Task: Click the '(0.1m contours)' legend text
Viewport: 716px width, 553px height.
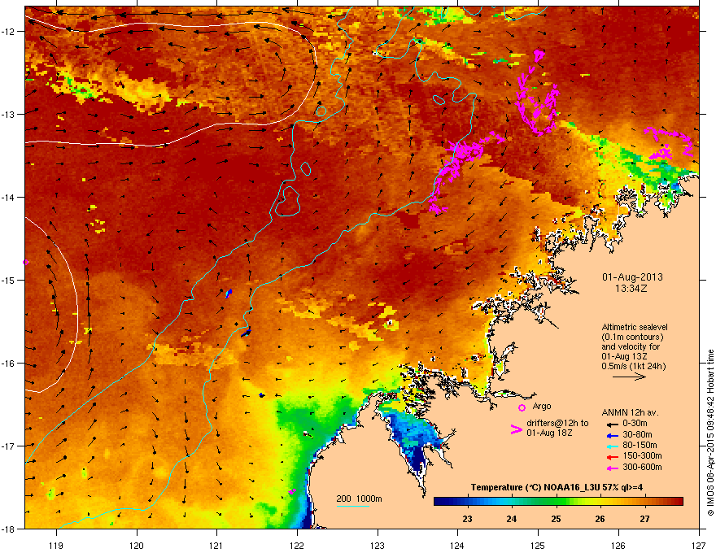Action: pos(632,337)
